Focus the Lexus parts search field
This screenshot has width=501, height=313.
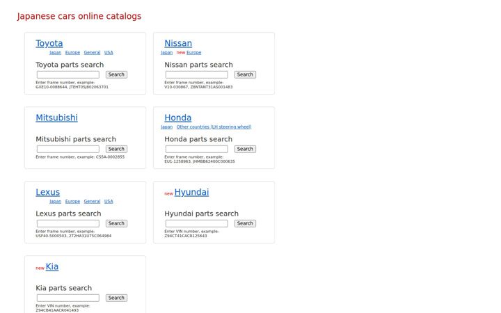(68, 223)
